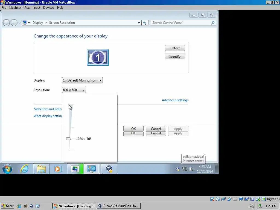
Task: Click the Control Panel forward arrow
Action: (14, 23)
